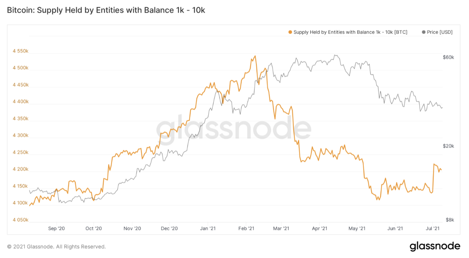This screenshot has width=469, height=258.
Task: Click the Jul '21 axis label
Action: coord(433,229)
